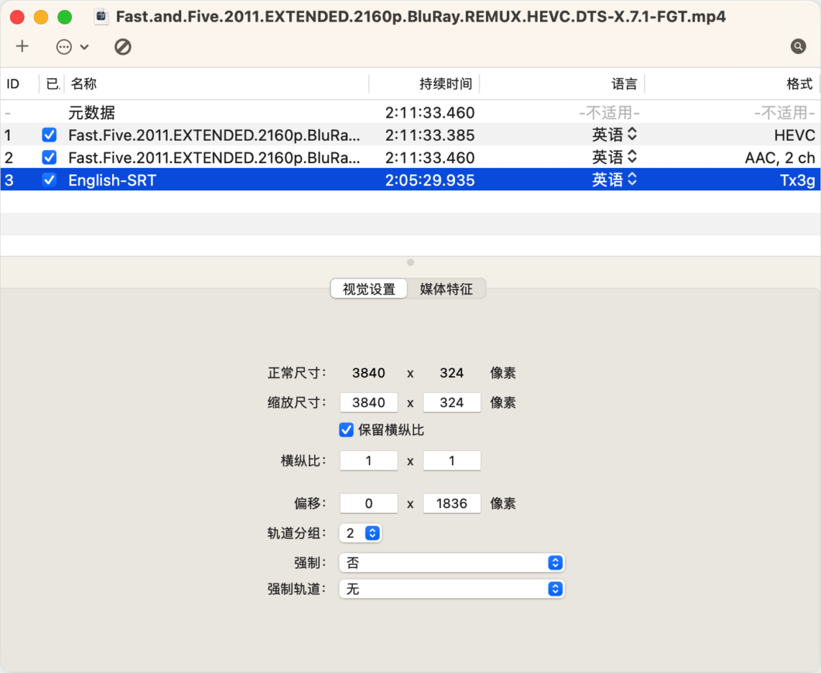
Task: Click the 格式 column header
Action: point(732,83)
